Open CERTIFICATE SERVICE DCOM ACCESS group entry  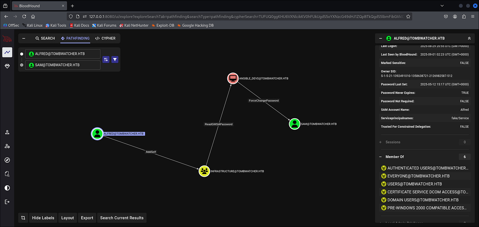424,192
